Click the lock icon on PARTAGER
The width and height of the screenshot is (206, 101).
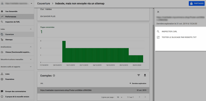[x=191, y=4]
